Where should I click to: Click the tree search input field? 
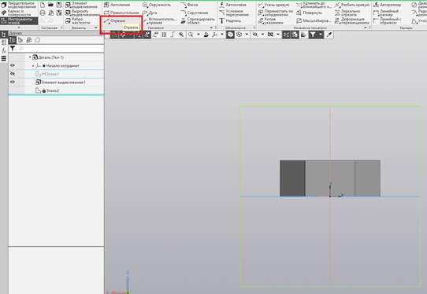point(61,49)
